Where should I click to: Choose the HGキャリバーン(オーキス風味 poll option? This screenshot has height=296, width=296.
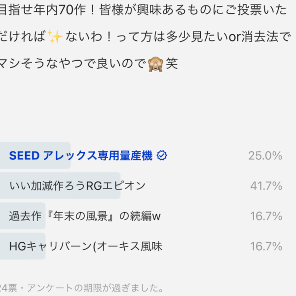[x=86, y=246]
